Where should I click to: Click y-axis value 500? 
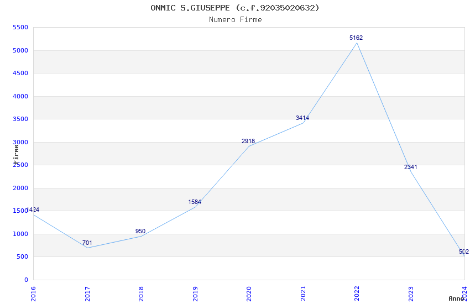pyautogui.click(x=22, y=256)
